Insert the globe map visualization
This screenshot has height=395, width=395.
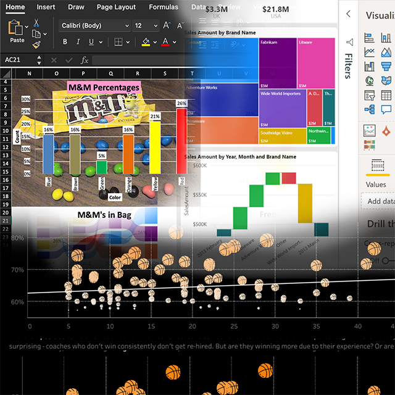370,81
